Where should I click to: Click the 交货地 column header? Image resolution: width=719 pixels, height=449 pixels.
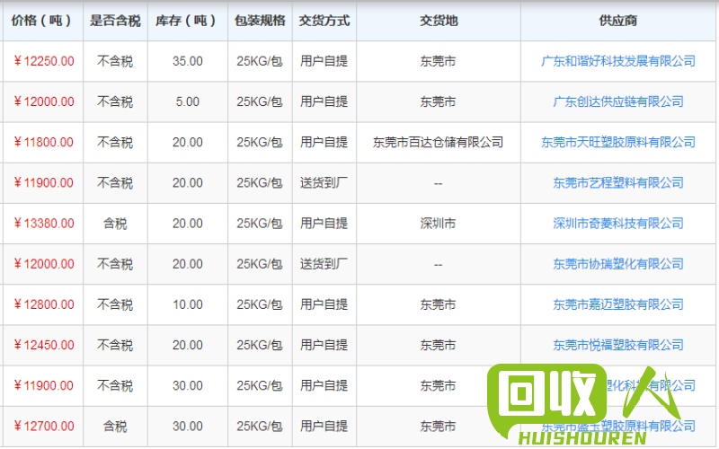[x=439, y=21]
